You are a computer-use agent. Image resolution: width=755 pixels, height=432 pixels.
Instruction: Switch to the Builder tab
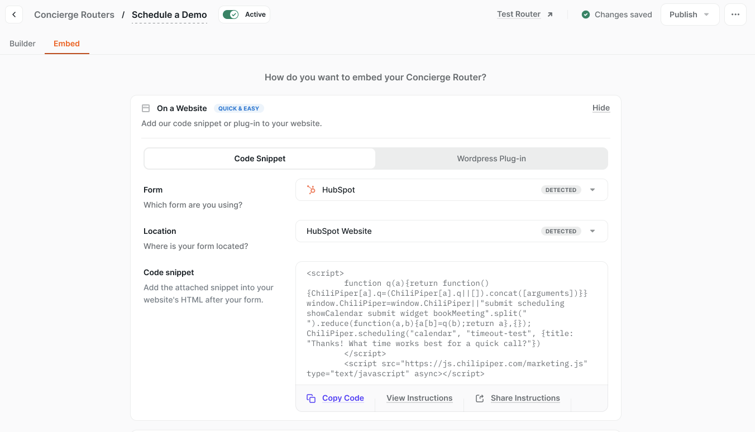click(22, 44)
